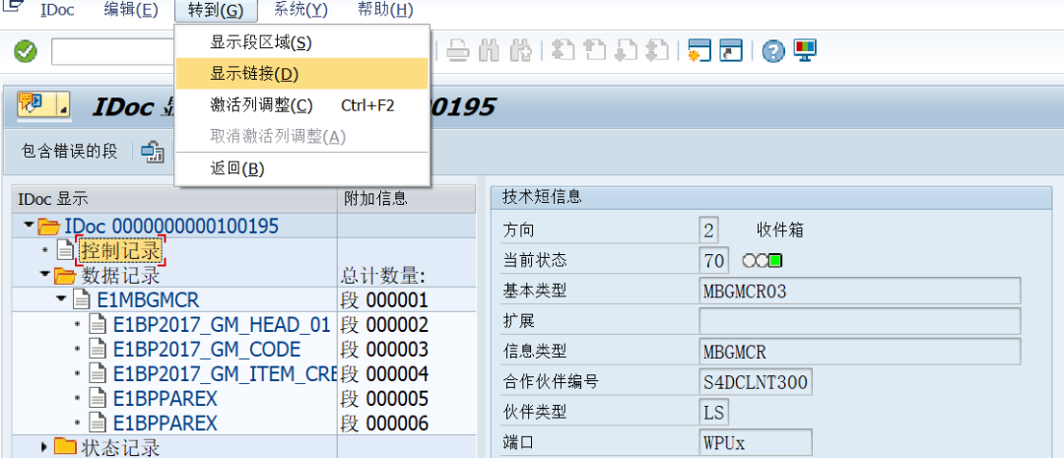Click the 总计数量: cell
The height and width of the screenshot is (458, 1064).
(x=407, y=276)
